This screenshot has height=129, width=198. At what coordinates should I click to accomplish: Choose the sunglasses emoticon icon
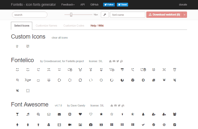[122, 70]
